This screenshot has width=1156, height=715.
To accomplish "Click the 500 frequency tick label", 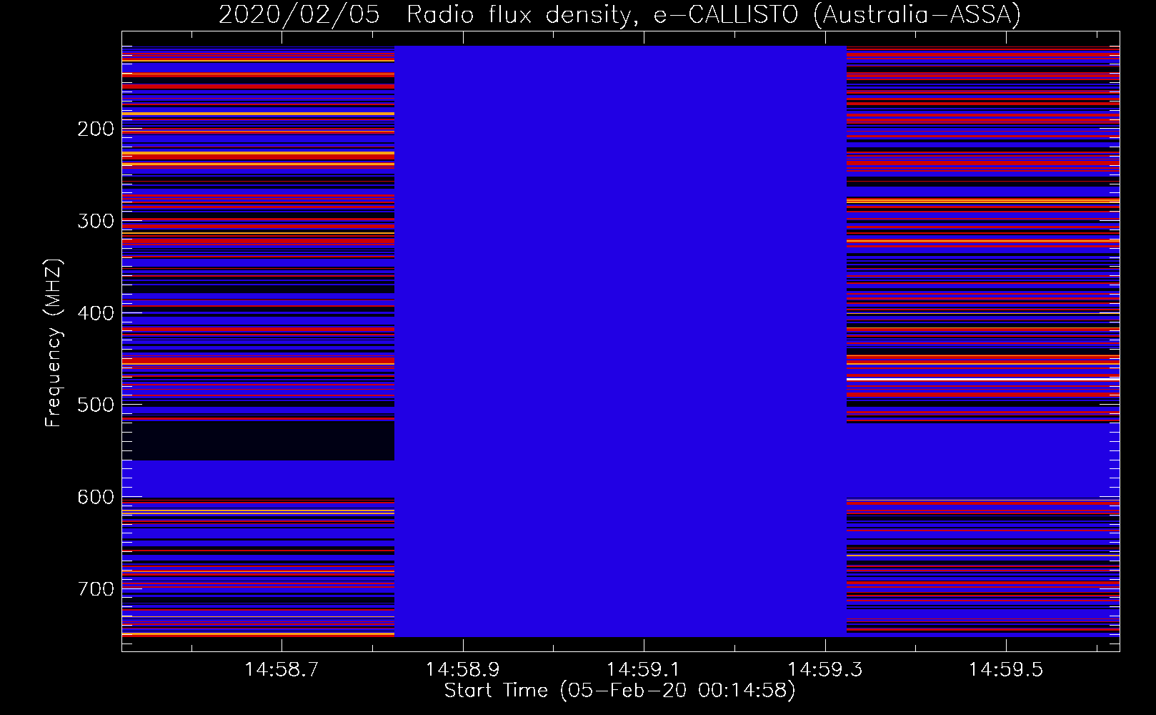I will coord(96,405).
